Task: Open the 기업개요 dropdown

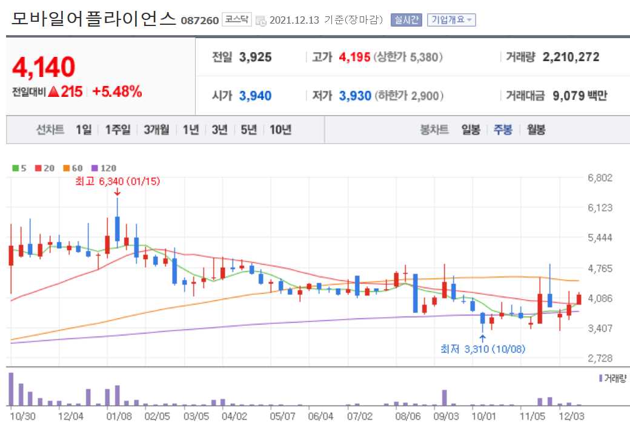Action: tap(450, 19)
